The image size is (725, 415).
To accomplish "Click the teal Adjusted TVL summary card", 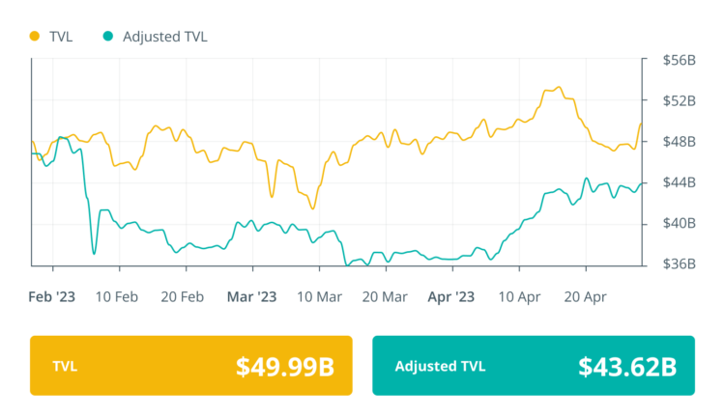I will 533,366.
